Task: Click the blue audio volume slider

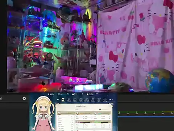Action: 146,117
